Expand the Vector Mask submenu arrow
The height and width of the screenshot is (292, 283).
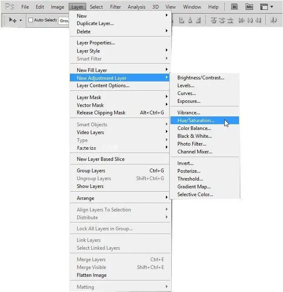[x=167, y=104]
